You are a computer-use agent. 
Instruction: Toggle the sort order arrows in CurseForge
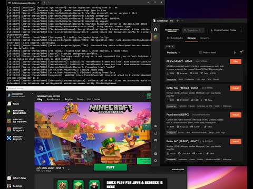[x=235, y=52]
